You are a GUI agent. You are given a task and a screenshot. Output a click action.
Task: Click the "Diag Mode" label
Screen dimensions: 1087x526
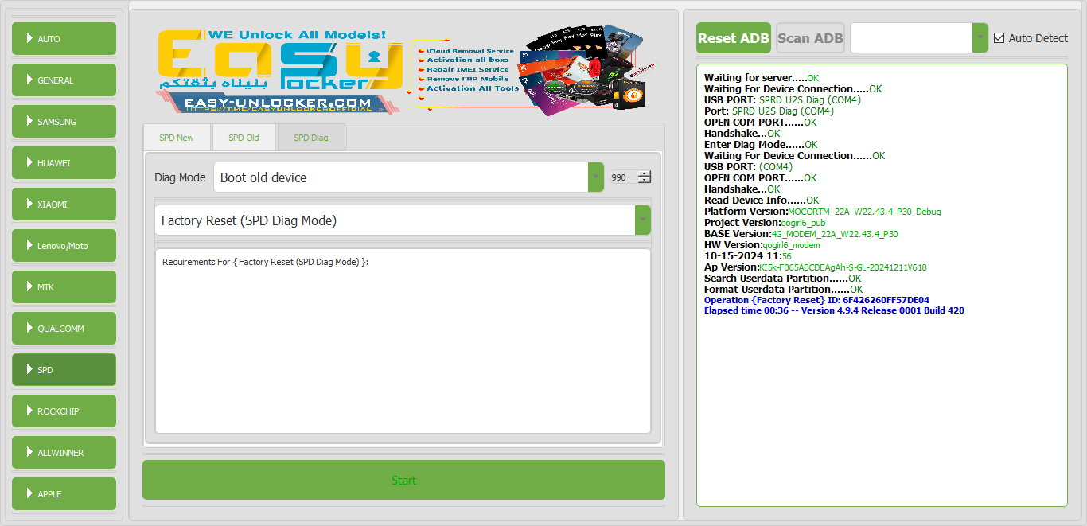(x=180, y=177)
